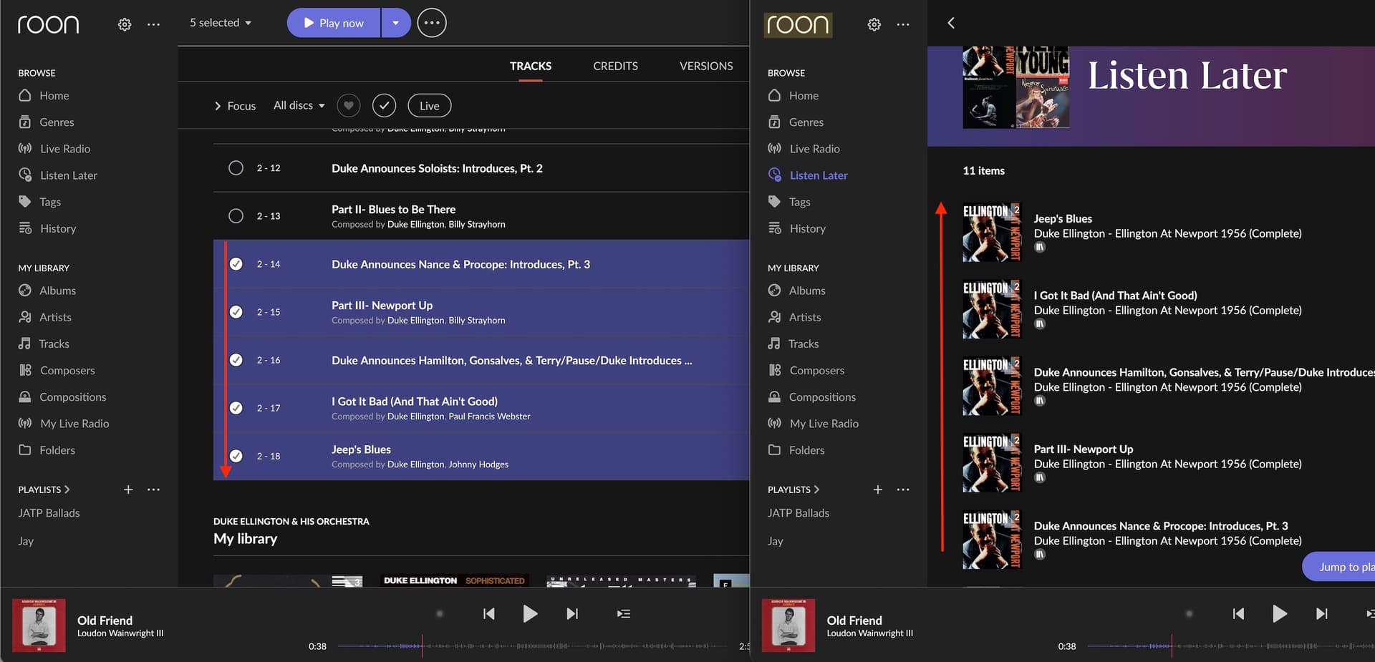Switch to the CREDITS tab
The height and width of the screenshot is (662, 1375).
[615, 66]
